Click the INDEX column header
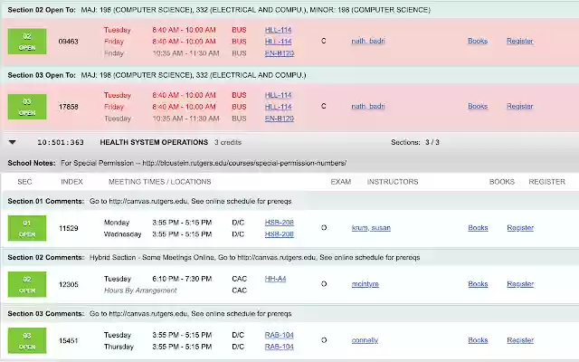Image resolution: width=579 pixels, height=362 pixels. (x=71, y=182)
